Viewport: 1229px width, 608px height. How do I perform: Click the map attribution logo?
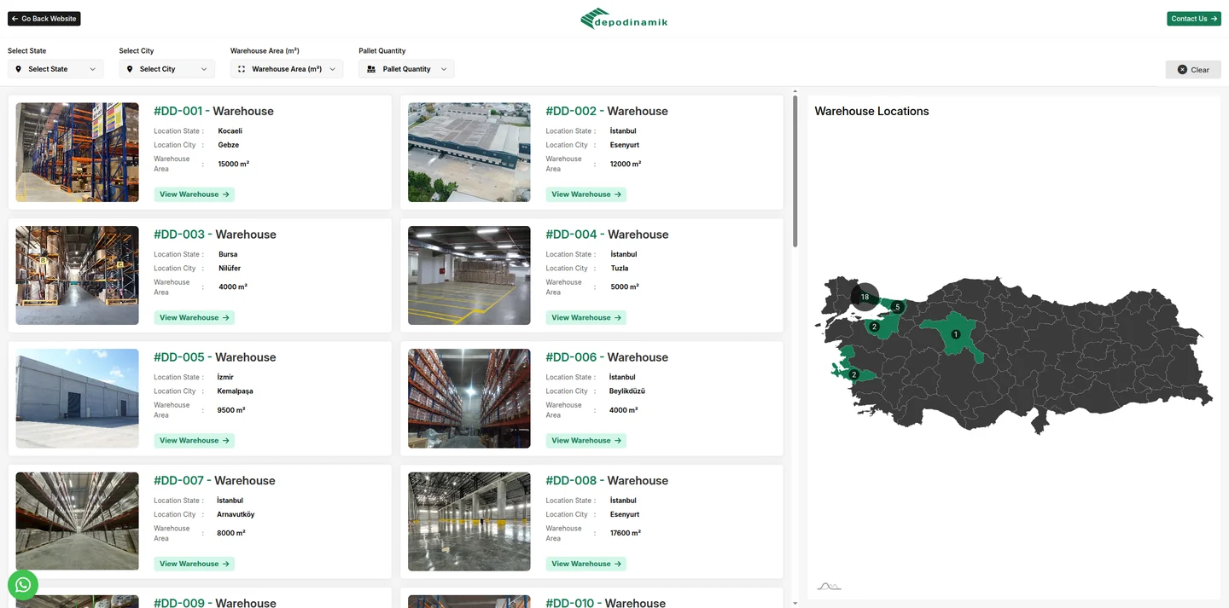[x=829, y=586]
